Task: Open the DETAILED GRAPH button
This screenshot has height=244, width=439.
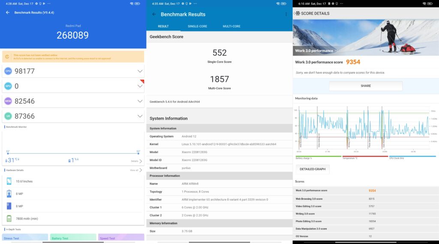Action: pos(313,169)
